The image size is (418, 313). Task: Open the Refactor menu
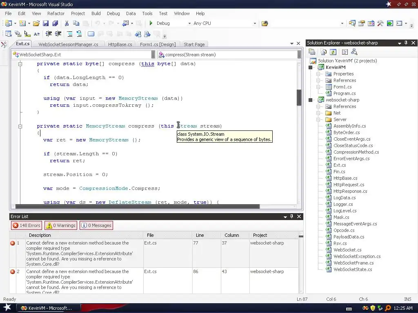coord(56,13)
